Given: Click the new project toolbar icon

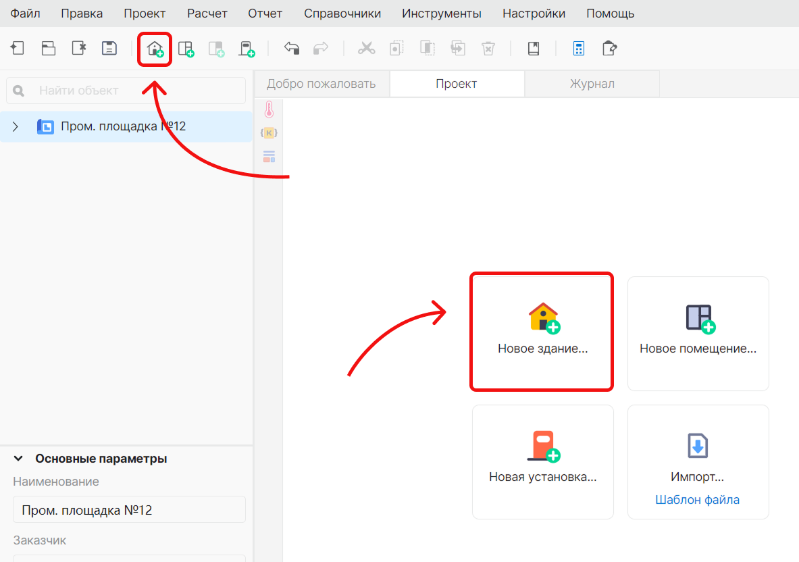Looking at the screenshot, I should [x=18, y=49].
